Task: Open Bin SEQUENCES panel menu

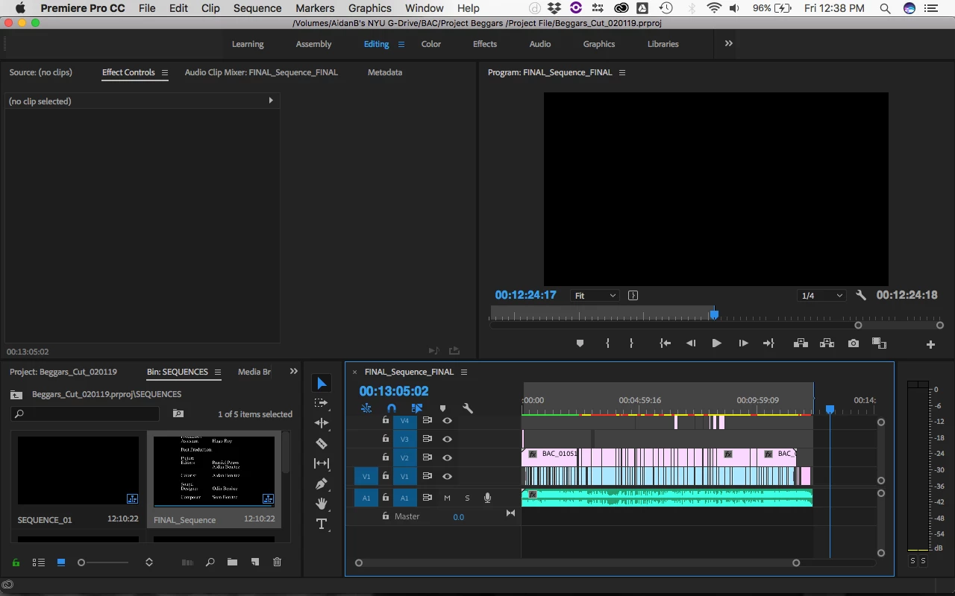Action: point(218,372)
